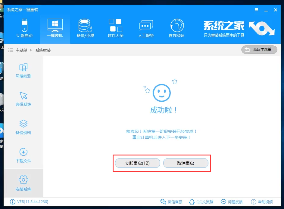Click the 备份/还原 database icon
The image size is (284, 209).
pos(85,28)
